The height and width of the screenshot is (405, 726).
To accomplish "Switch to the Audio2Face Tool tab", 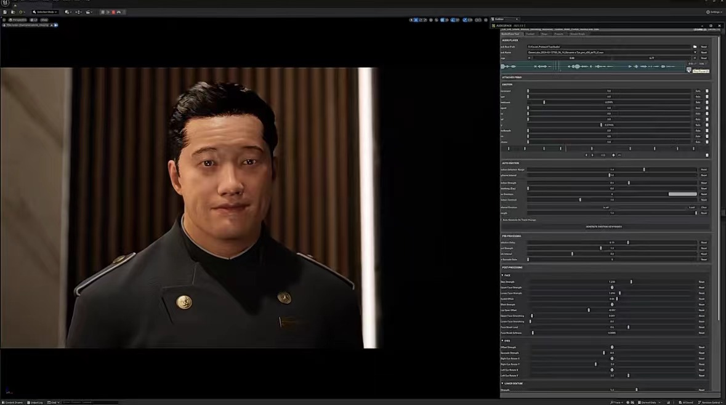I will [x=510, y=34].
